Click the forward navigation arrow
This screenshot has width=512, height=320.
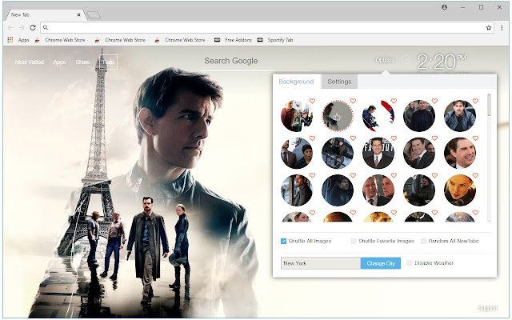click(x=22, y=28)
